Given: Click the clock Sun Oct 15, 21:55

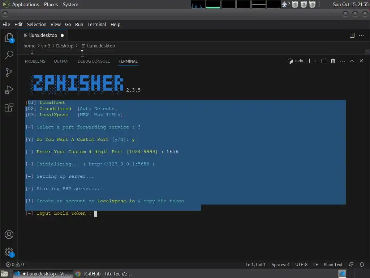Looking at the screenshot, I should click(350, 4).
